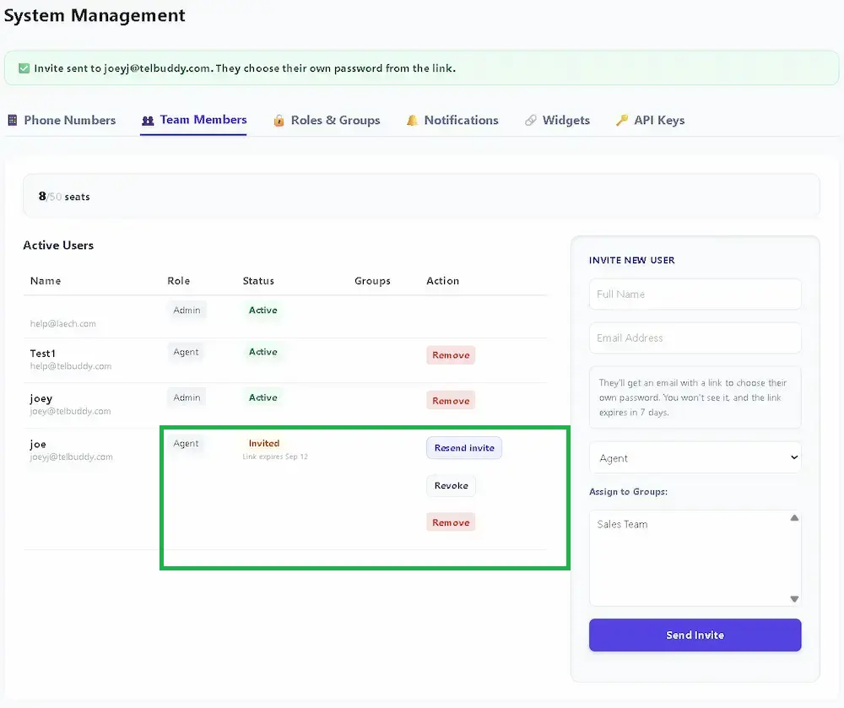Click Agent role badge for joe
This screenshot has height=708, width=844.
point(187,443)
